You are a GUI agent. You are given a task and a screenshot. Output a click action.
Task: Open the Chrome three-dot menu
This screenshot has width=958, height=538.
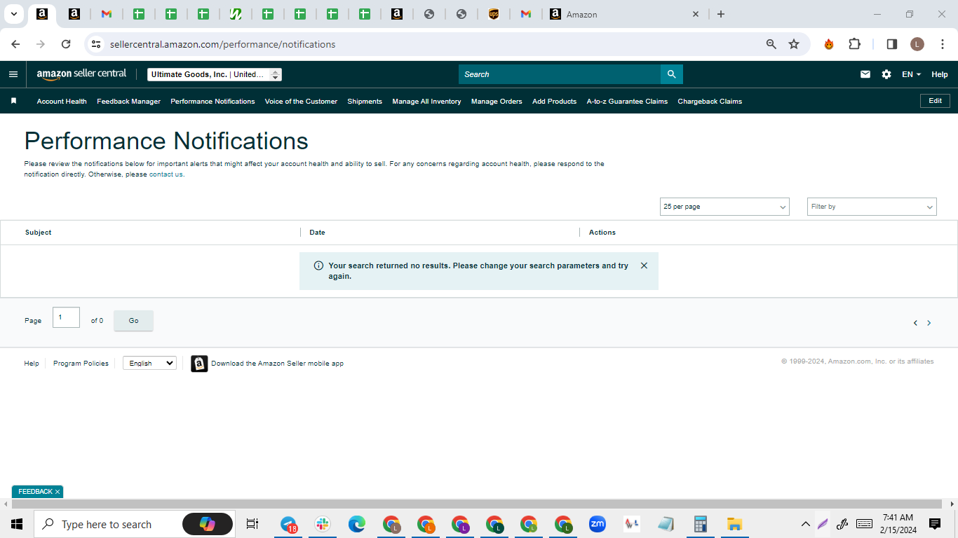click(943, 44)
